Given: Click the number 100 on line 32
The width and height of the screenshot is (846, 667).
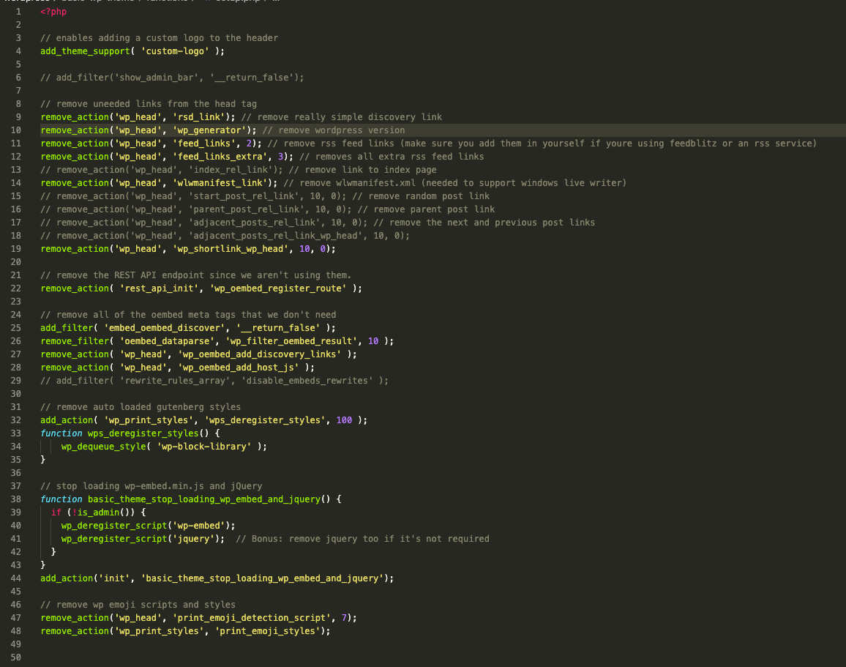Looking at the screenshot, I should 344,420.
